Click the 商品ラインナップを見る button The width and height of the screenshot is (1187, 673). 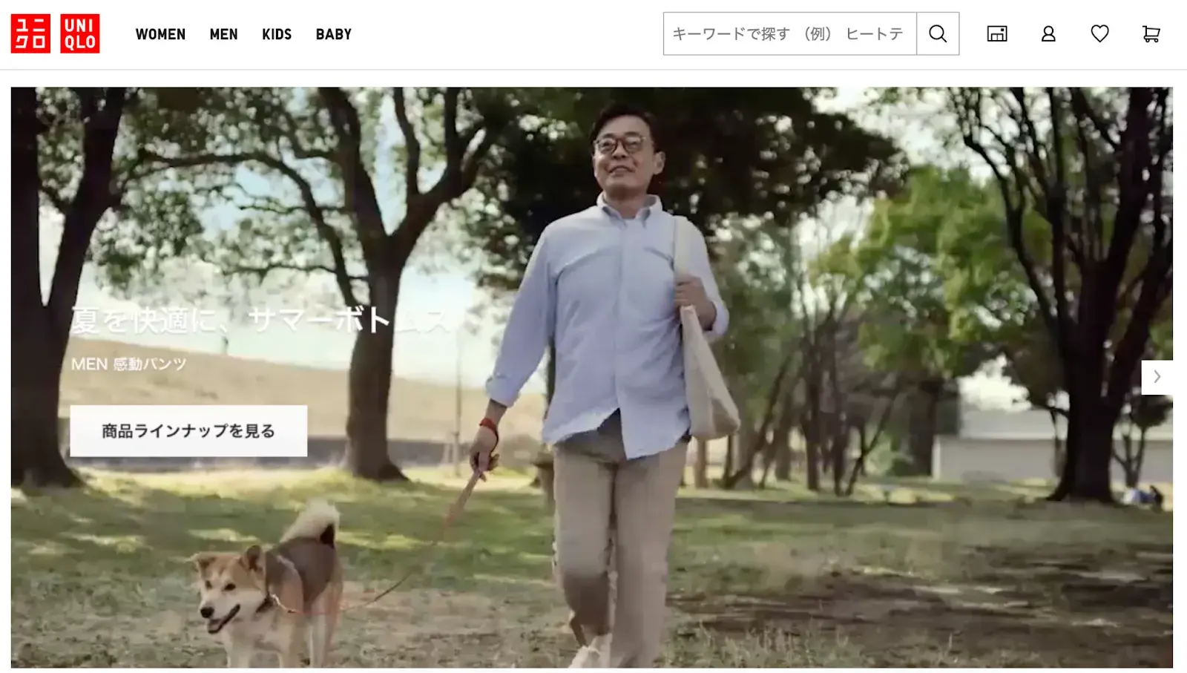click(188, 430)
